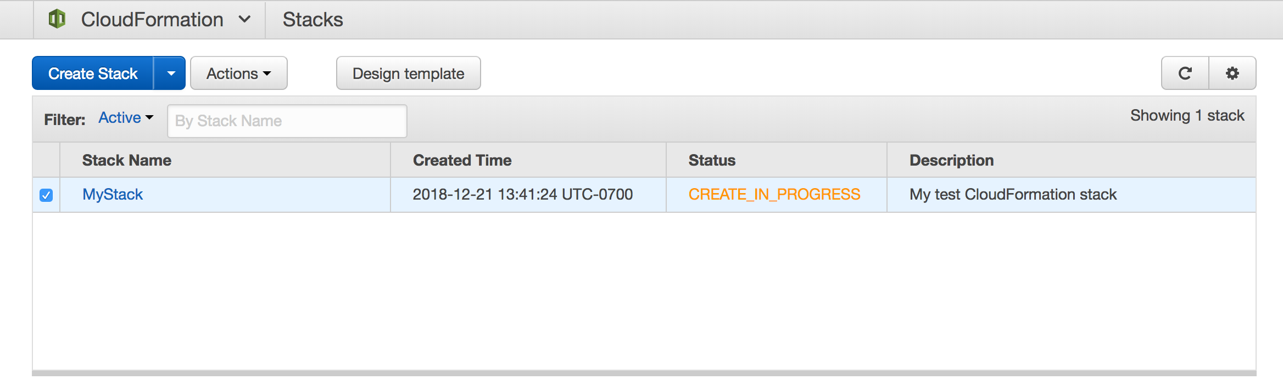The width and height of the screenshot is (1283, 385).
Task: Open the Actions menu
Action: click(x=238, y=73)
